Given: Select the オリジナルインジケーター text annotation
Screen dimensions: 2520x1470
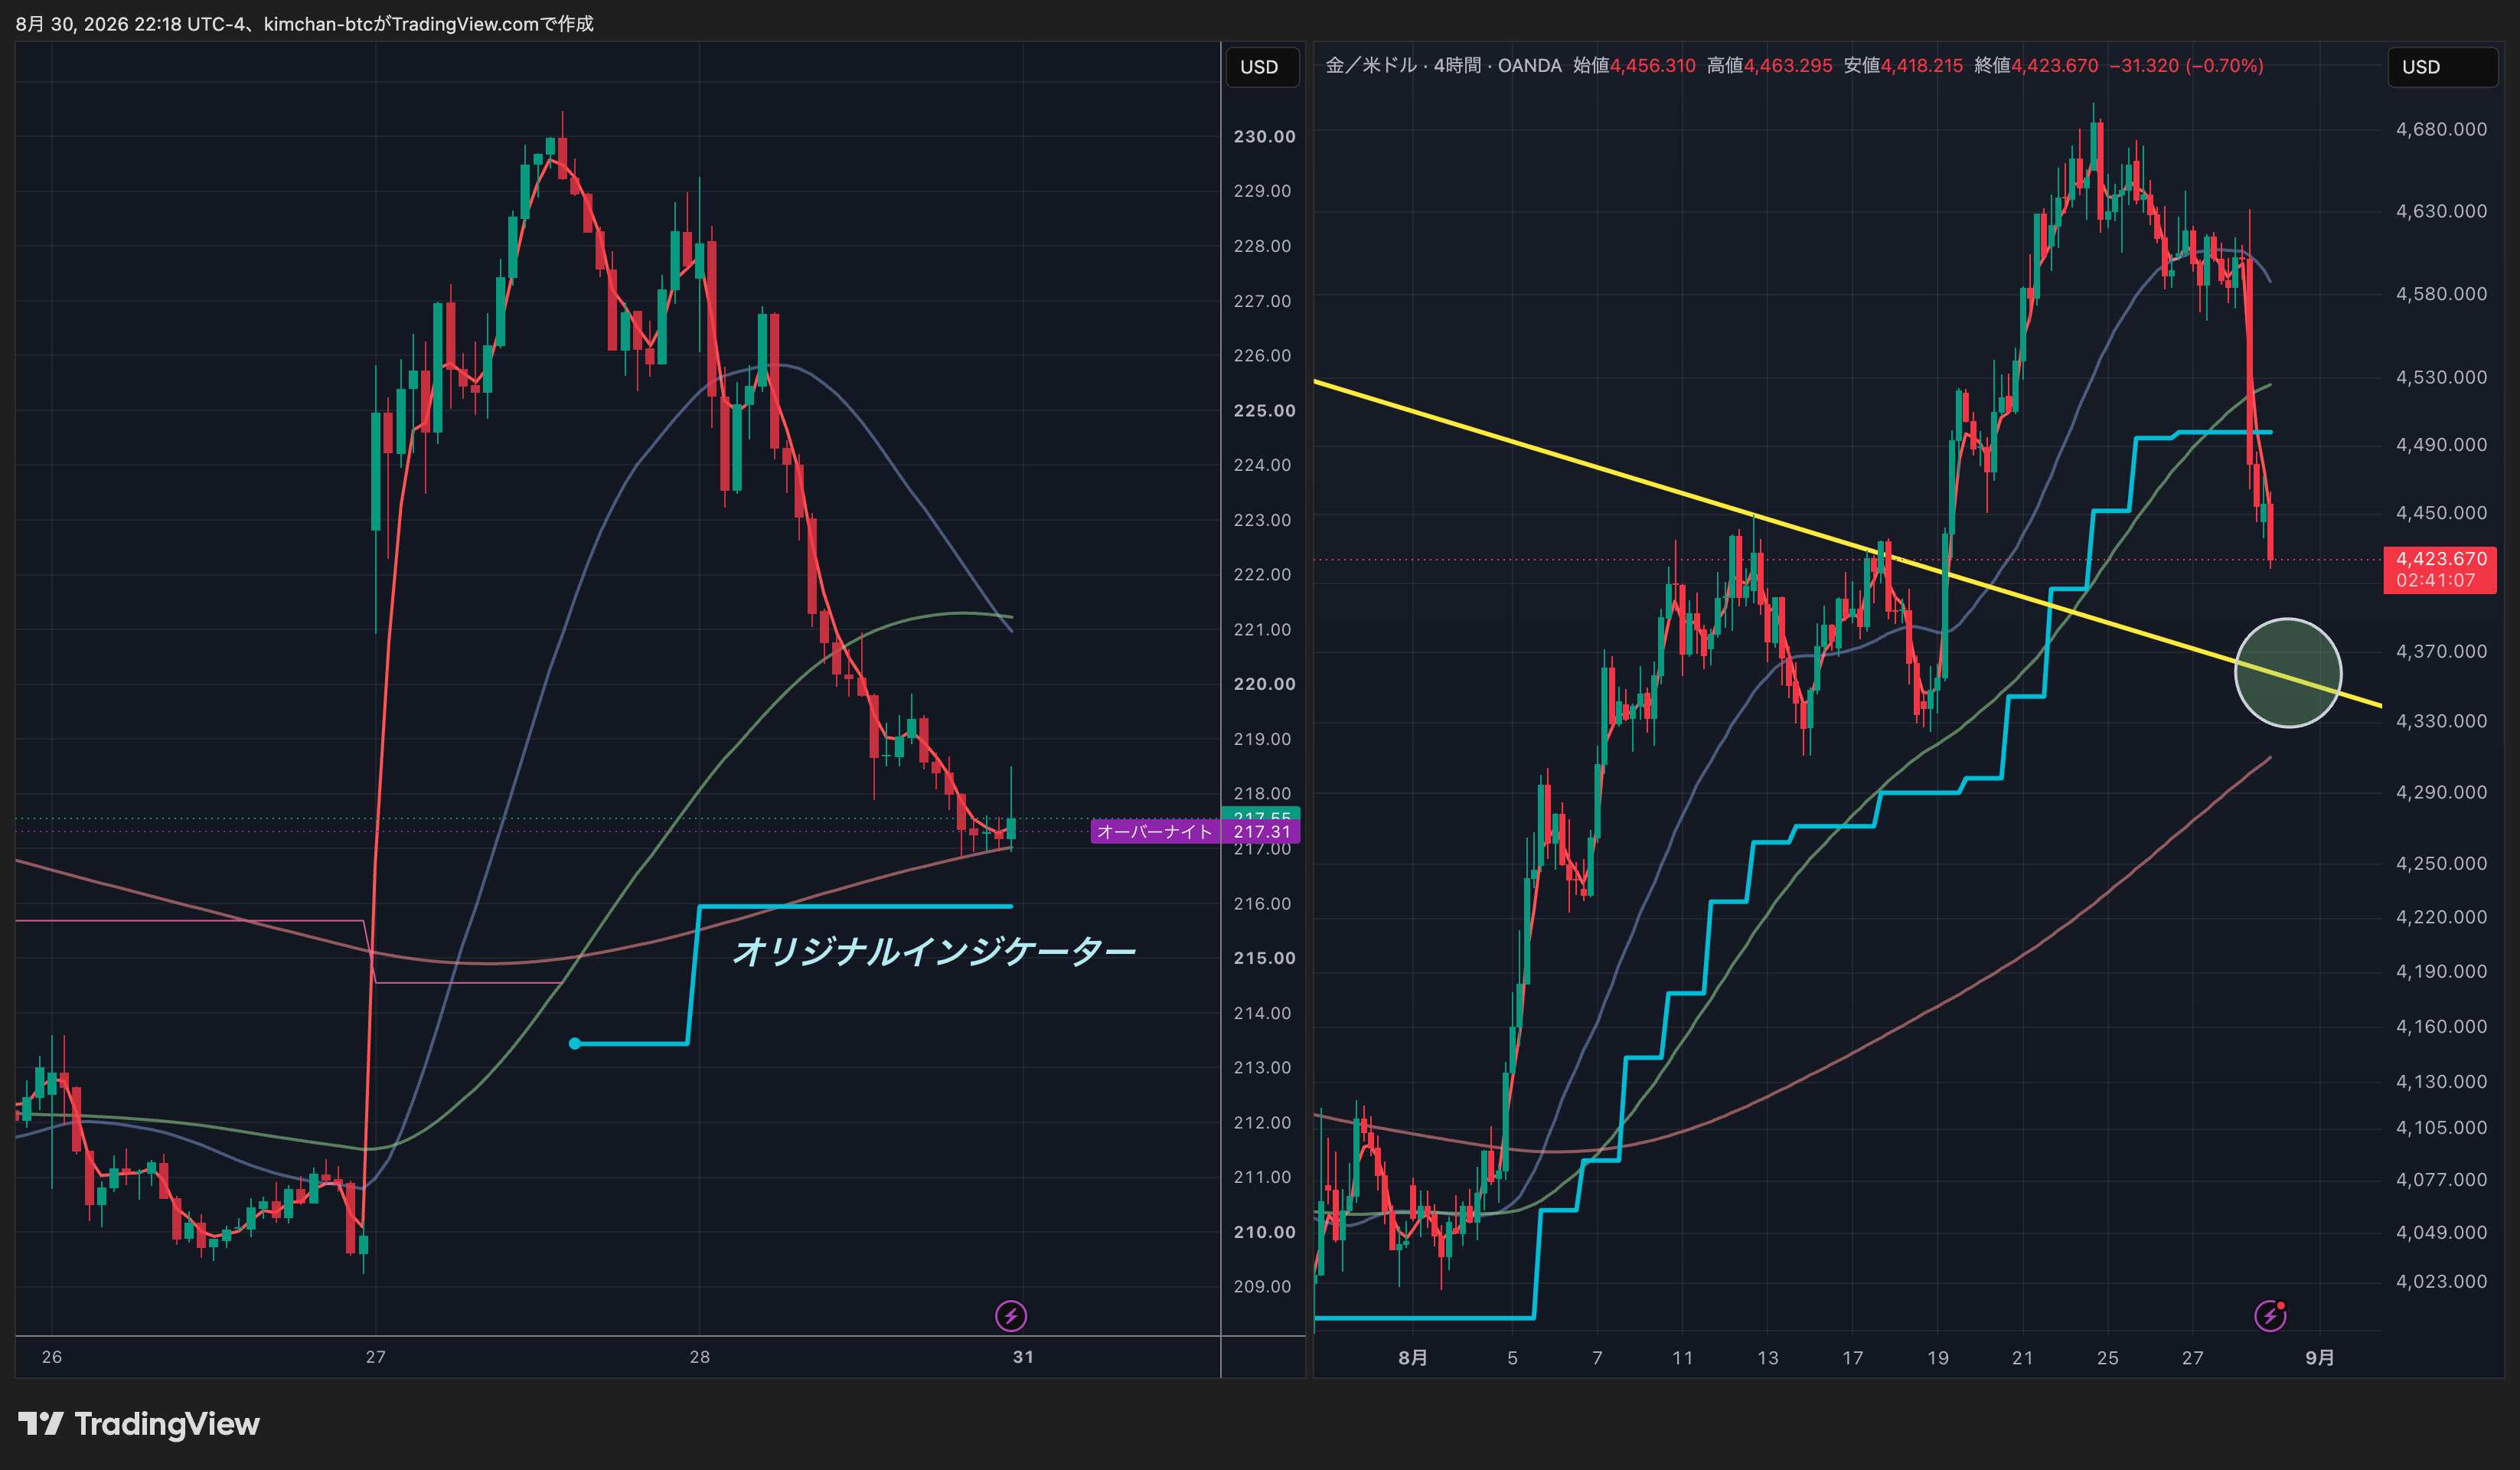Looking at the screenshot, I should point(934,951).
